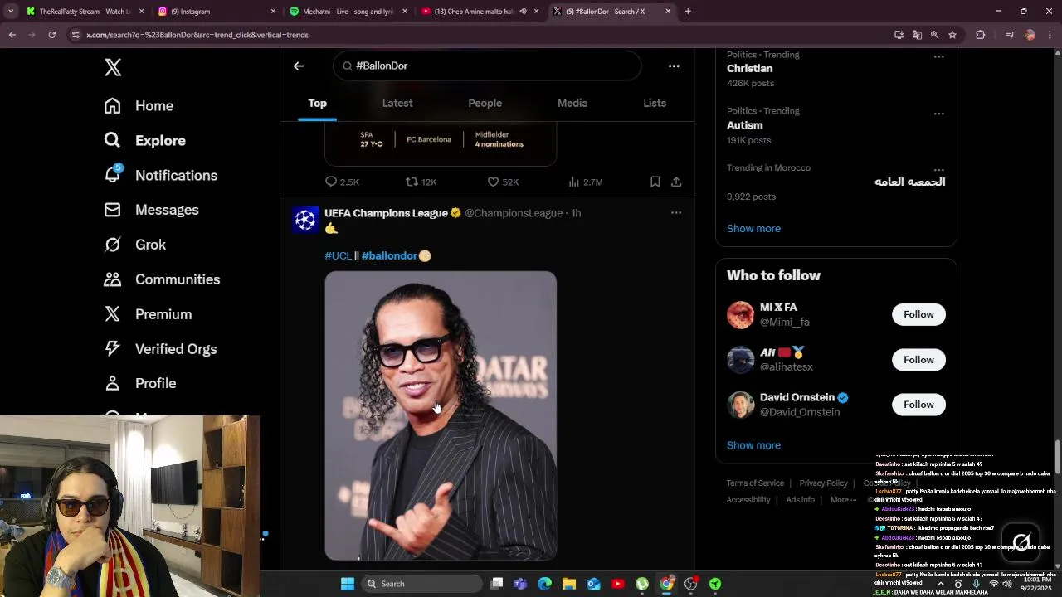
Task: Switch to the People tab
Action: click(485, 104)
